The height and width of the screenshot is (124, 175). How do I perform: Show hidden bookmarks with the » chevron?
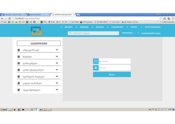click(158, 22)
